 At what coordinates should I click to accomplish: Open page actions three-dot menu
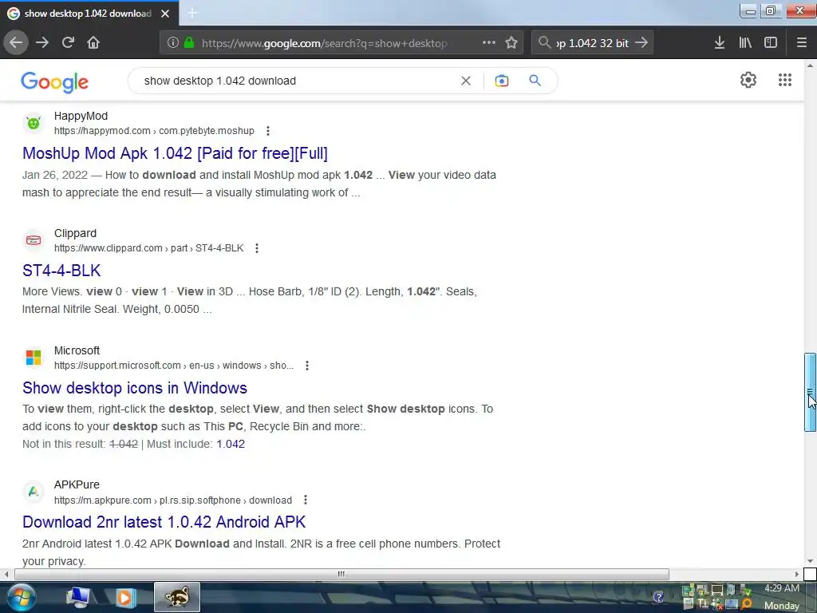point(489,43)
